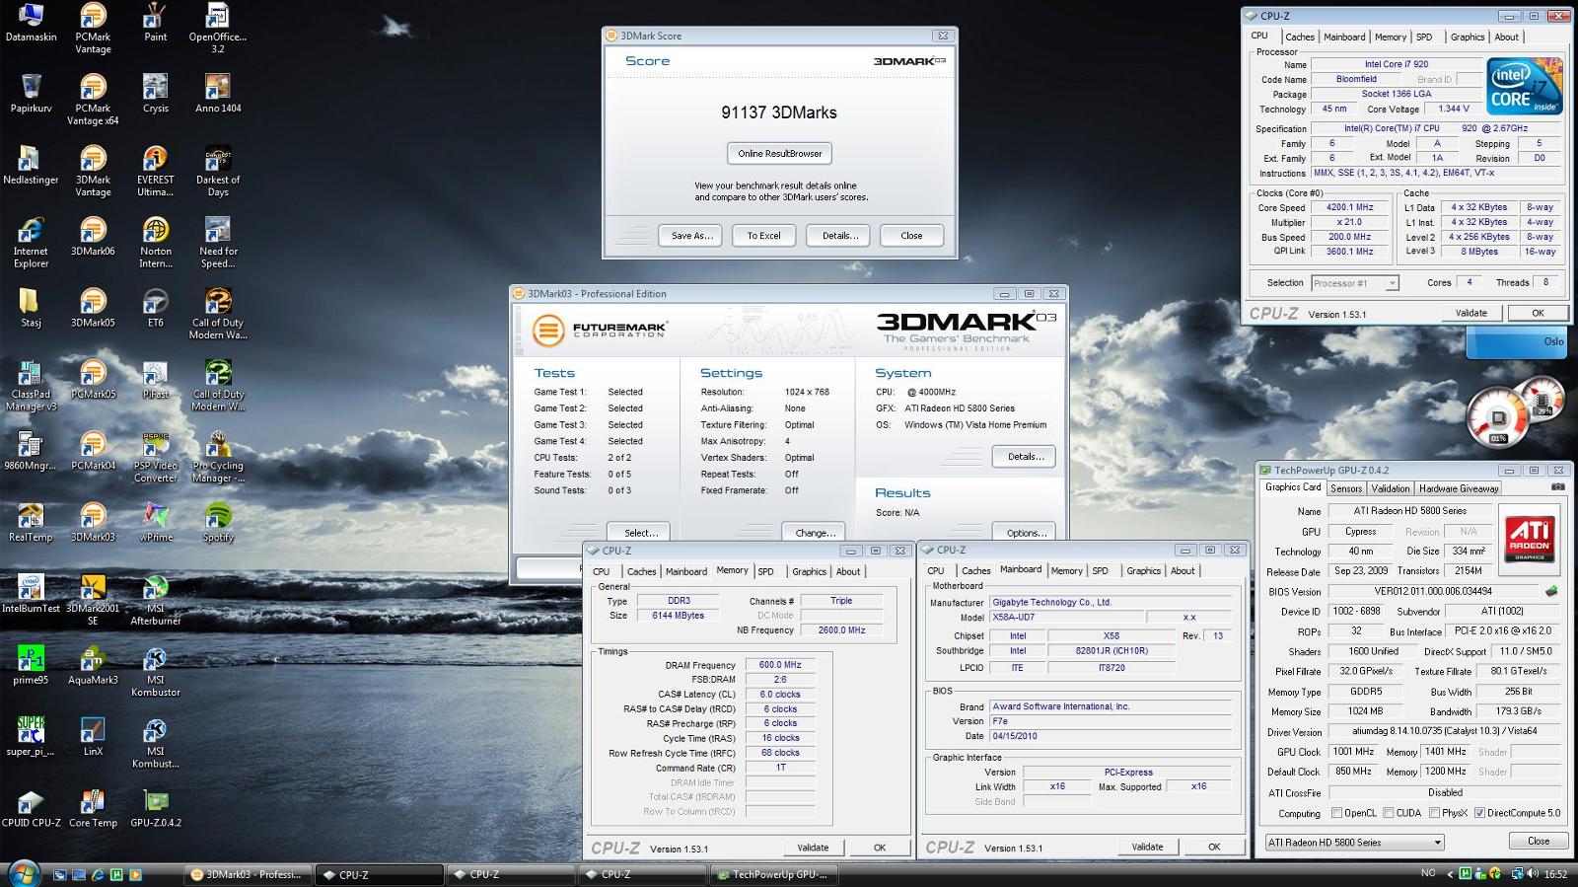Launch the LinX desktop icon
1578x887 pixels.
[x=93, y=737]
